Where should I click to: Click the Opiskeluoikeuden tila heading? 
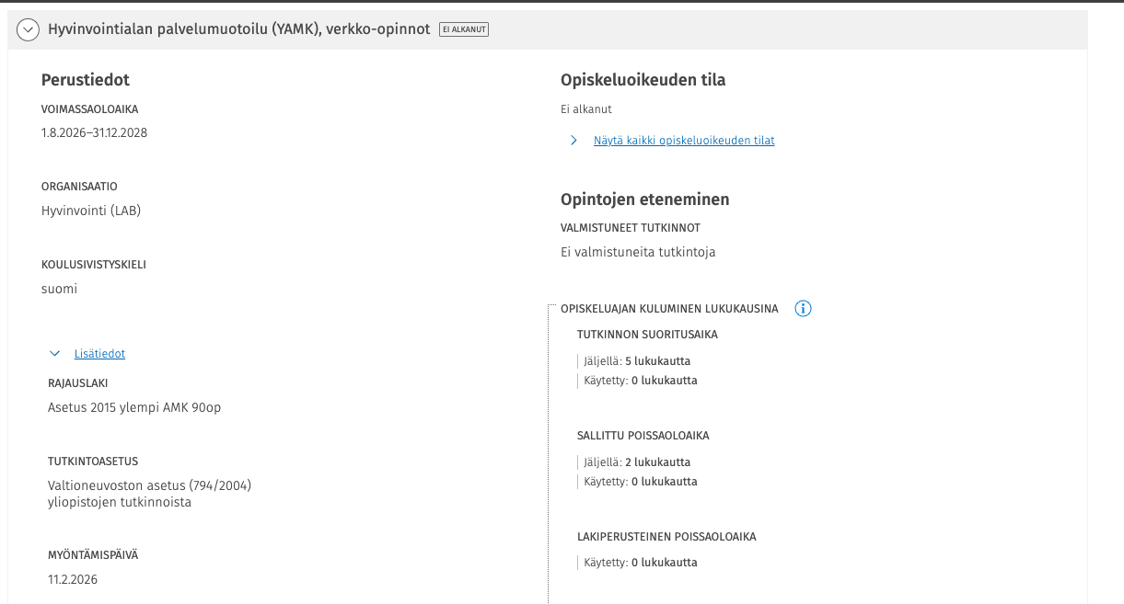pos(643,80)
